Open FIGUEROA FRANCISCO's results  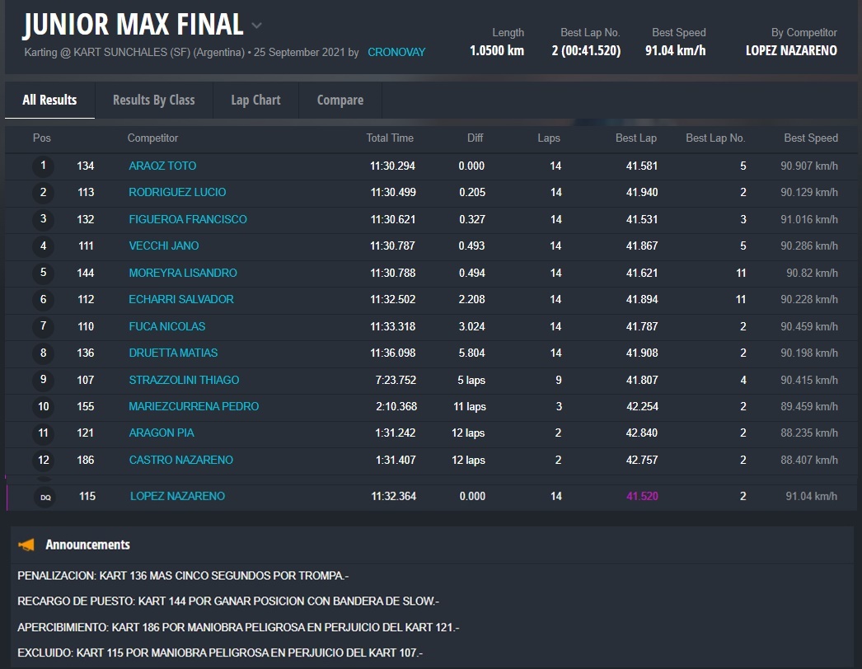[188, 219]
